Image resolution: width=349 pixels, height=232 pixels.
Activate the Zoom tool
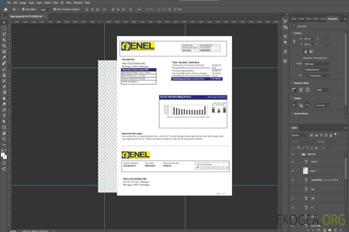click(4, 139)
